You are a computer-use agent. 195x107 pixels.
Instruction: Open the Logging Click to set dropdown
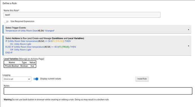point(17,79)
